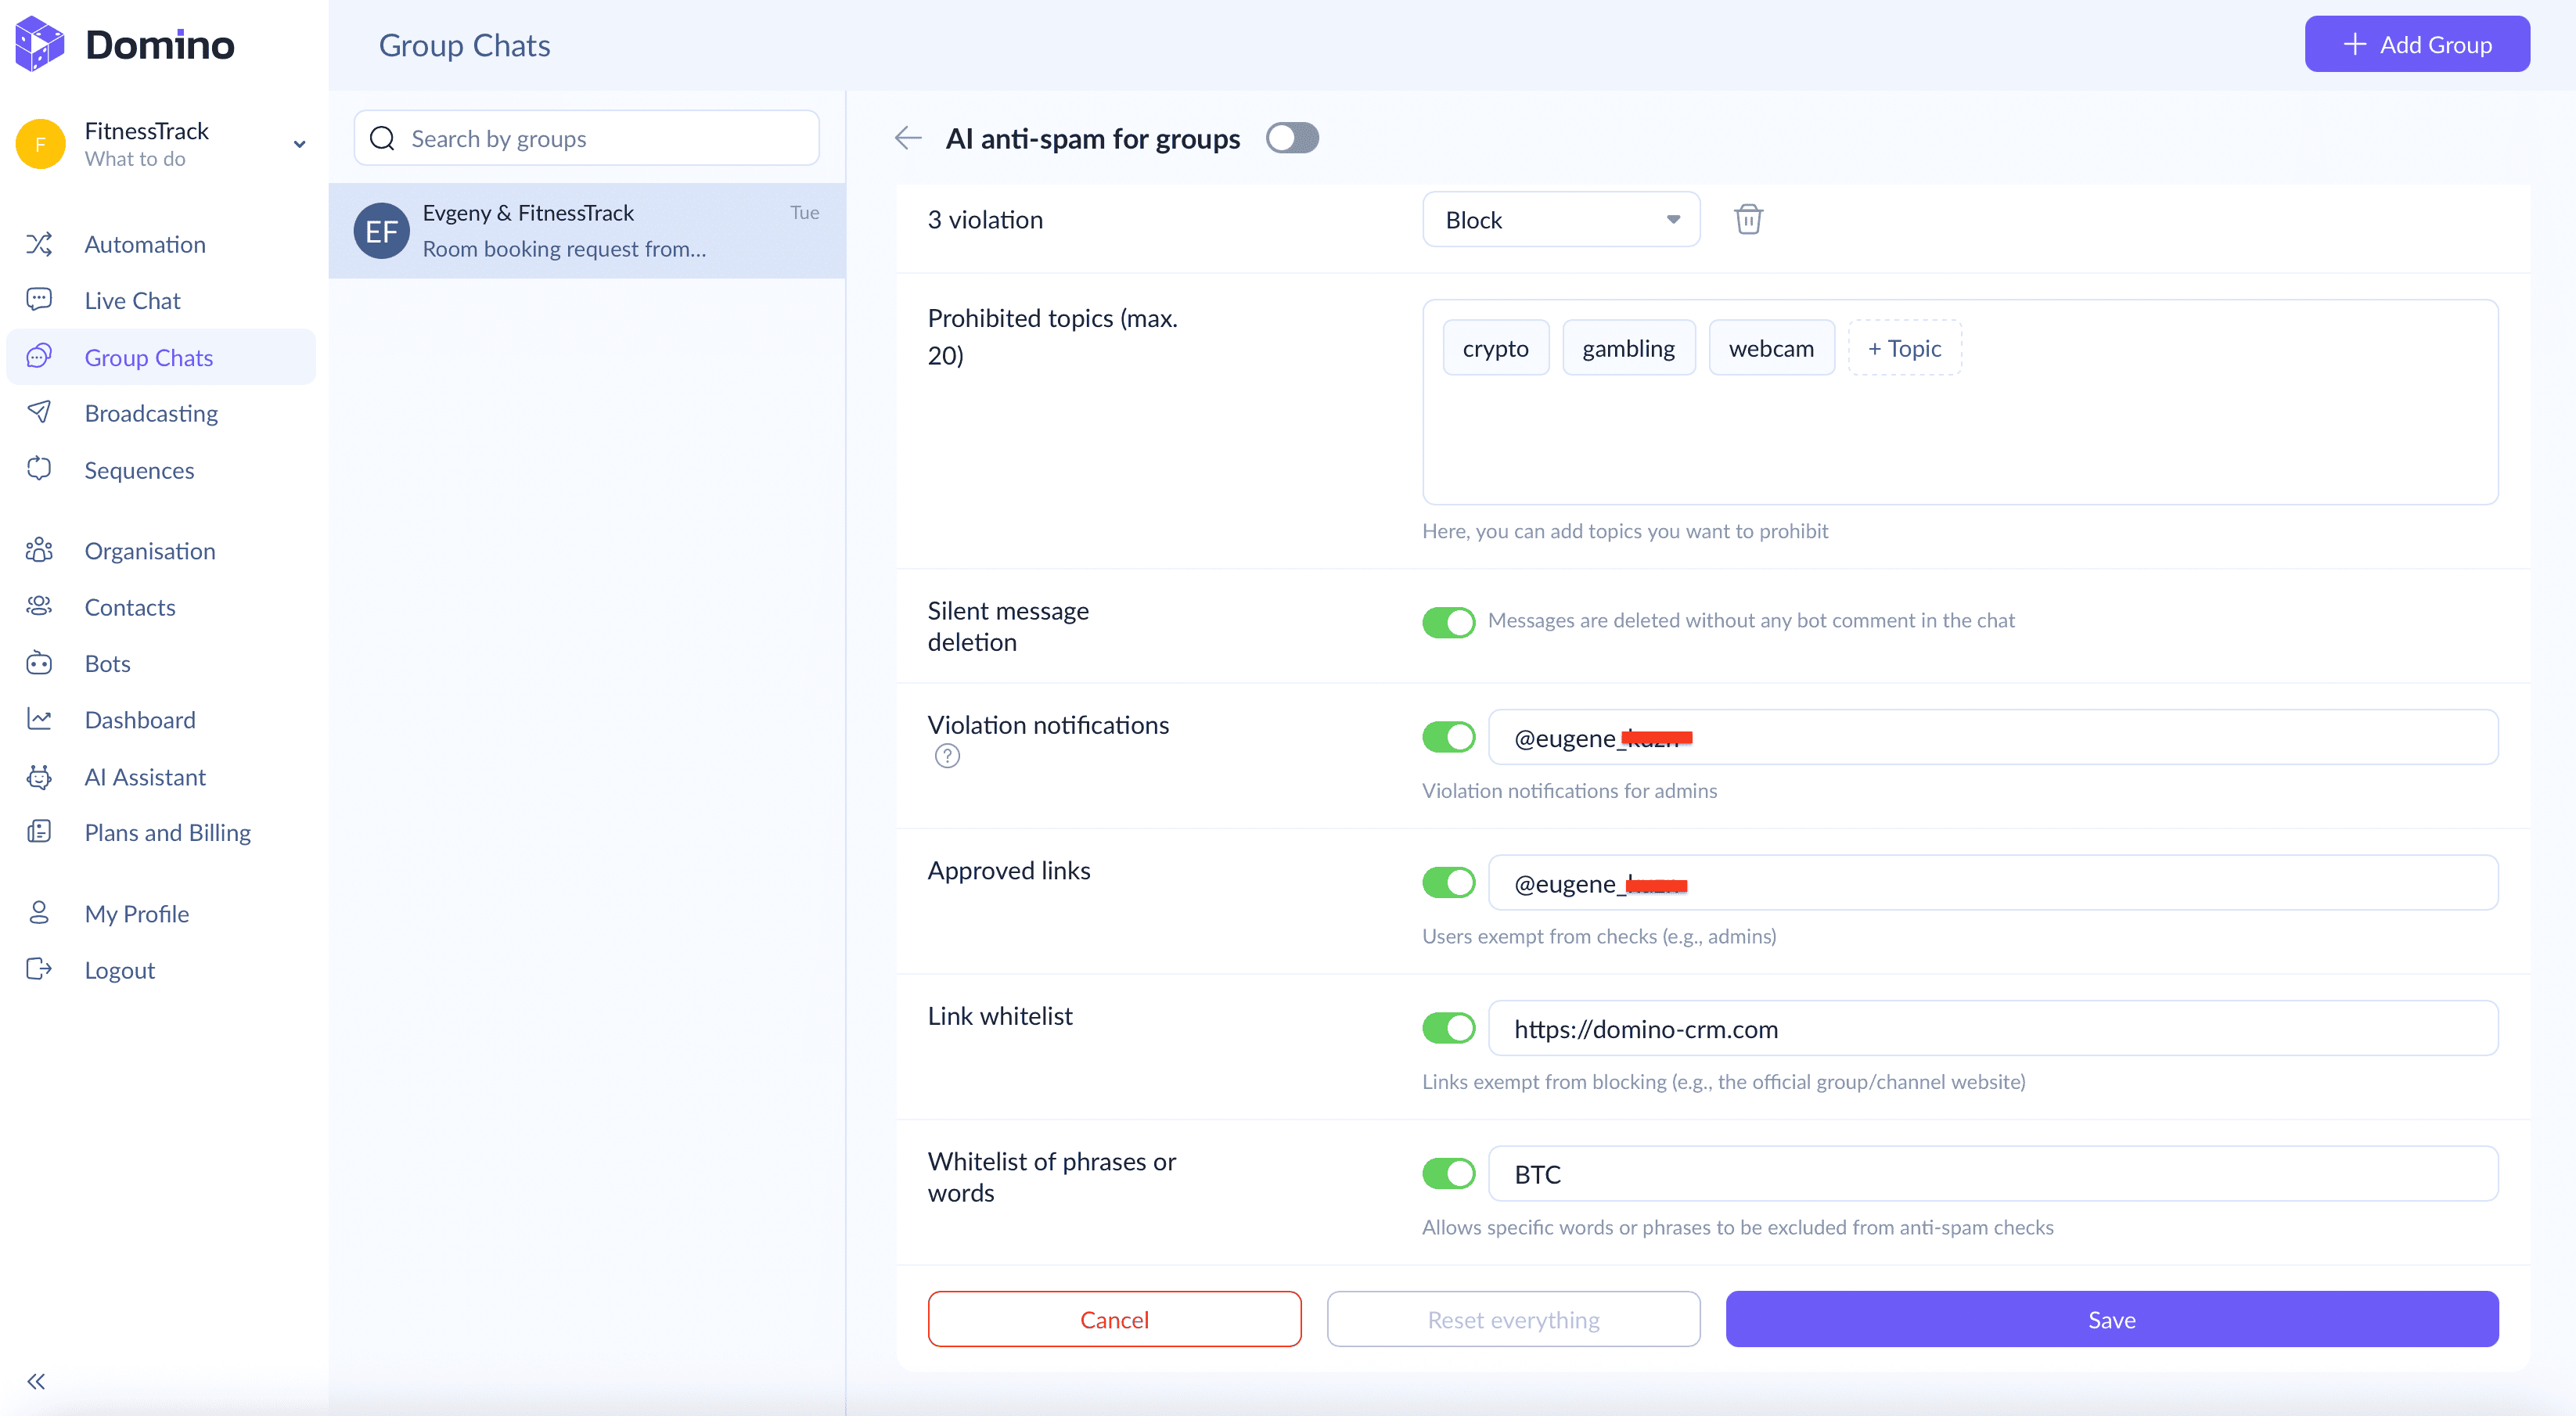Delete the 3 violation rule trash icon
The image size is (2576, 1416).
1748,219
